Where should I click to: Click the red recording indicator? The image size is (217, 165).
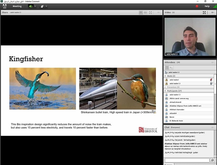click(197, 6)
